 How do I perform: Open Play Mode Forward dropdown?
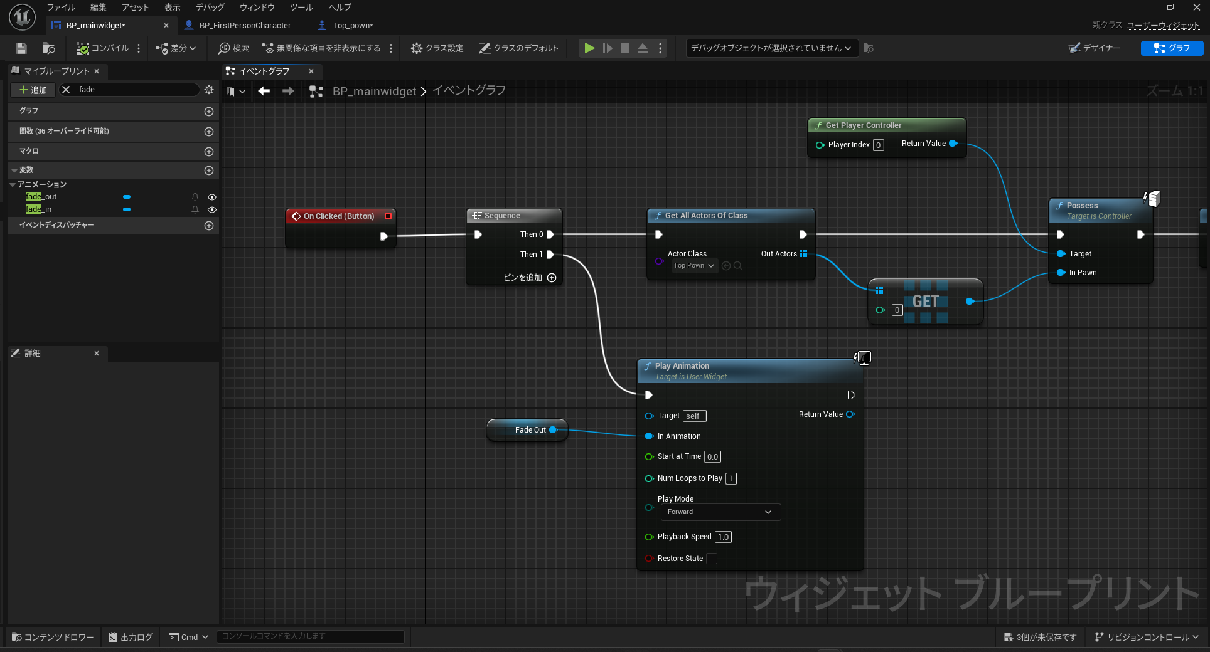pyautogui.click(x=720, y=512)
